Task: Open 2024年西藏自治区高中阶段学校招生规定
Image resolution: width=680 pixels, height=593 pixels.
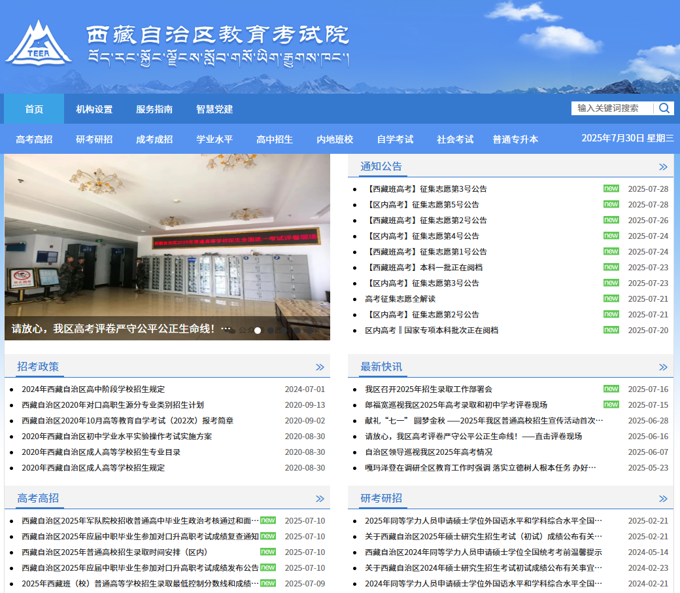Action: point(93,389)
